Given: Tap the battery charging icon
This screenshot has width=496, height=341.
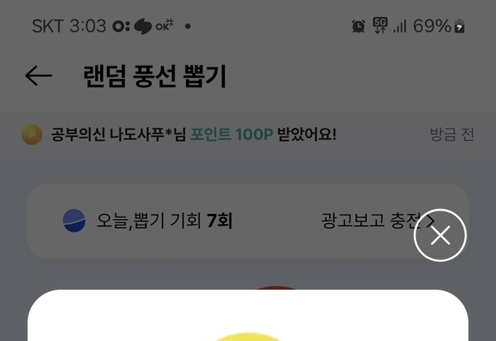Looking at the screenshot, I should pos(460,26).
